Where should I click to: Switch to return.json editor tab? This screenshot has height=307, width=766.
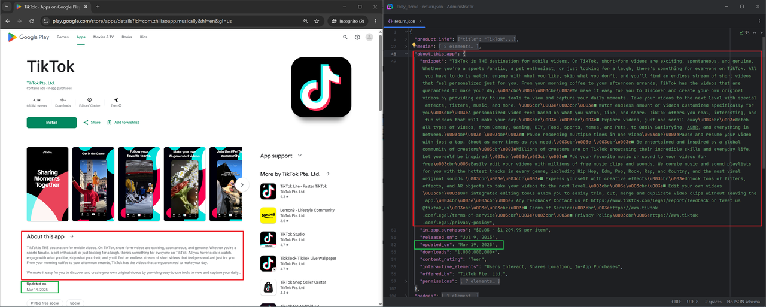[x=405, y=21]
